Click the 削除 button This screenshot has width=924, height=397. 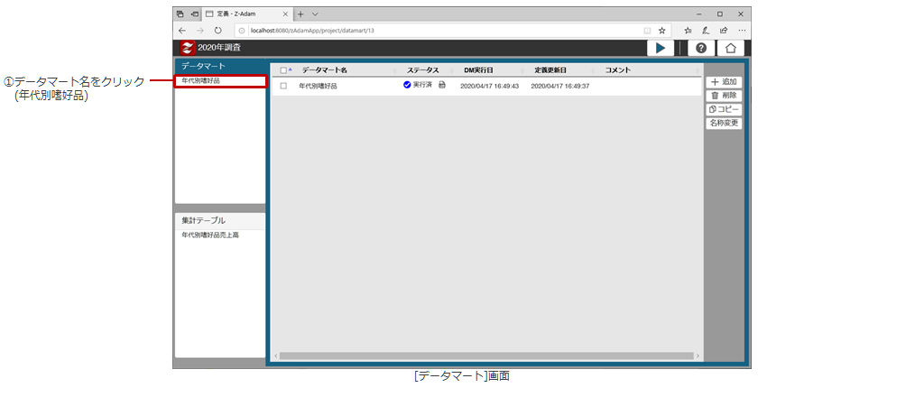point(723,96)
